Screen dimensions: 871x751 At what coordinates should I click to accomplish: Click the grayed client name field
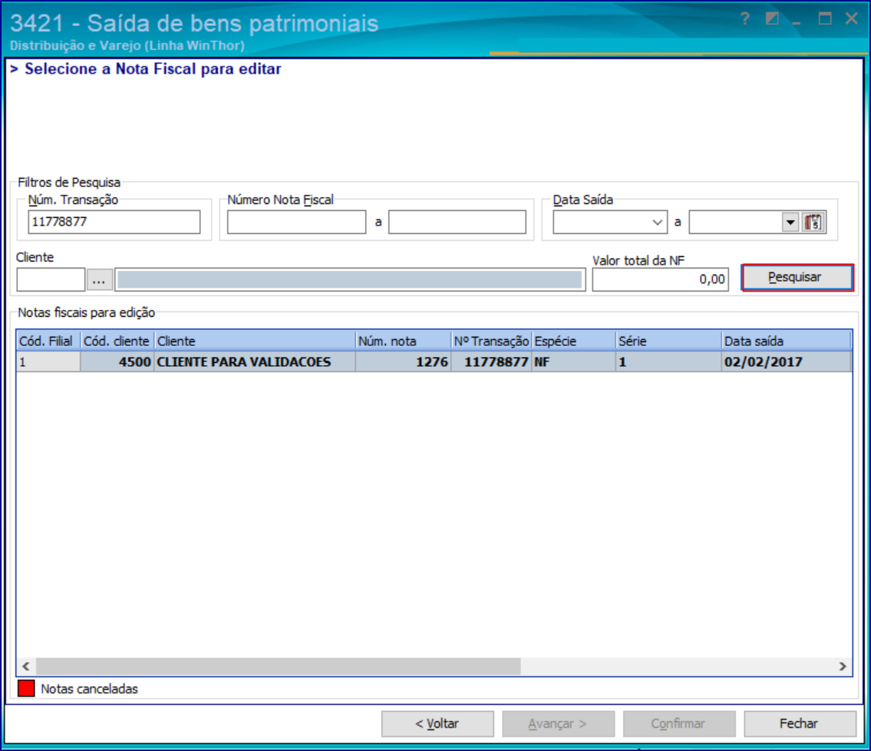350,279
